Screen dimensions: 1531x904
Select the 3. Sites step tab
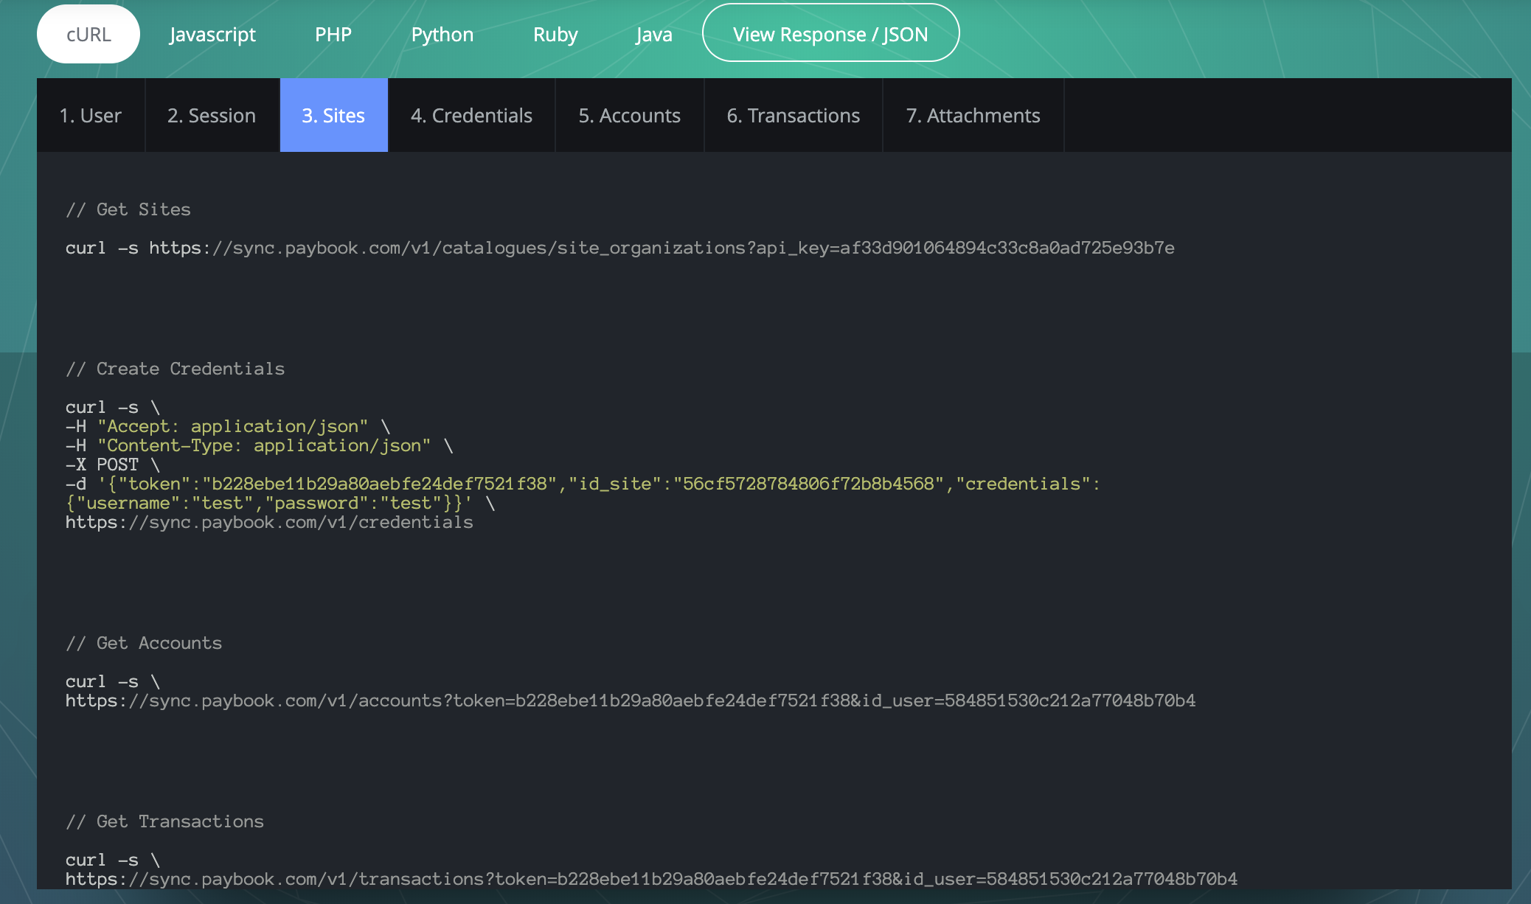click(333, 116)
